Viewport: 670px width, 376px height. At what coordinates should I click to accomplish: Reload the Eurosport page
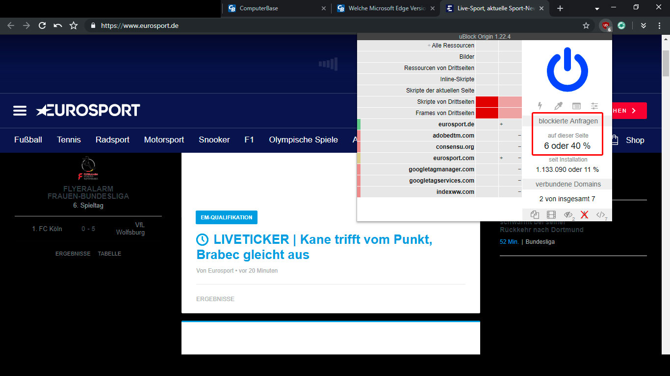pyautogui.click(x=42, y=25)
